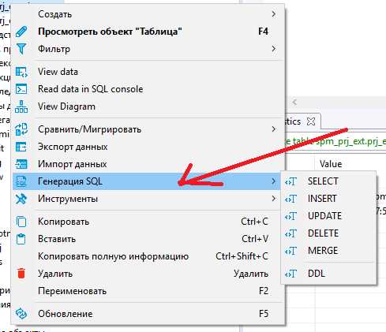Close the Statistics tab with X
This screenshot has width=386, height=332.
(x=311, y=121)
